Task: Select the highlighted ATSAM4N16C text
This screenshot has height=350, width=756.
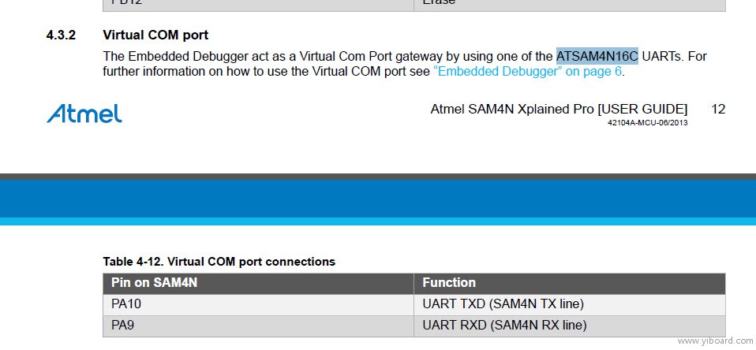Action: point(597,56)
